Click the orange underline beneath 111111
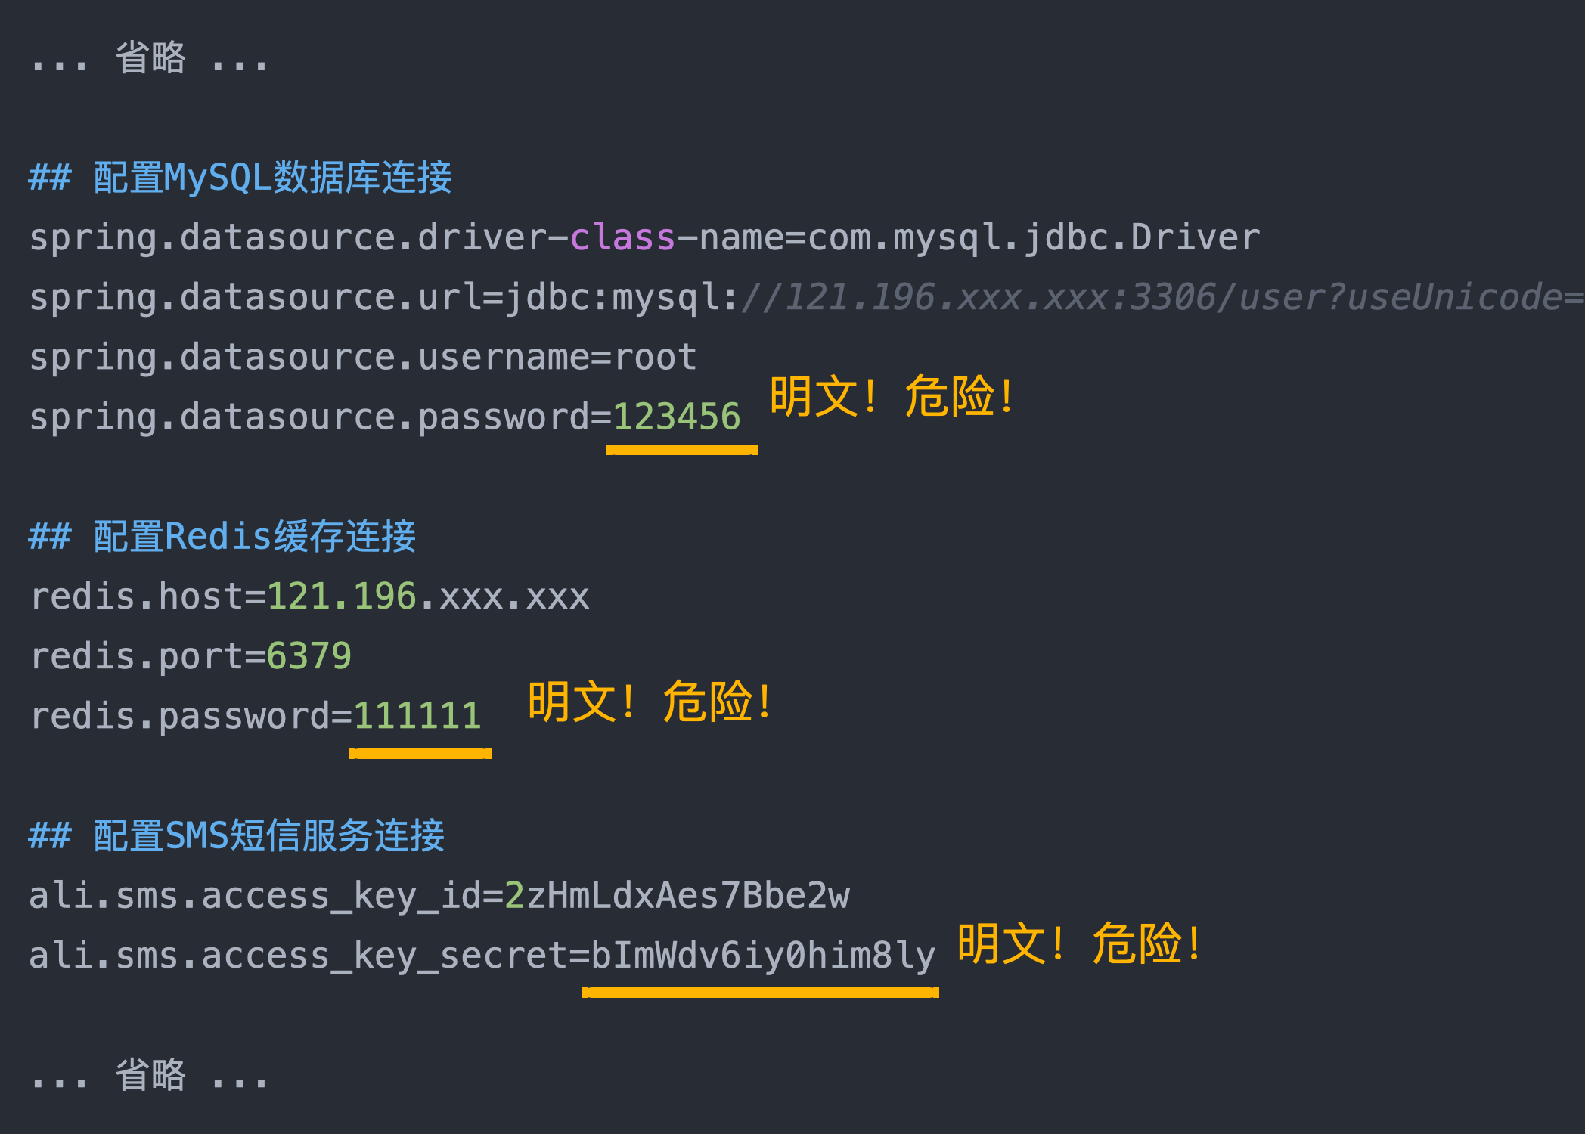 click(420, 754)
